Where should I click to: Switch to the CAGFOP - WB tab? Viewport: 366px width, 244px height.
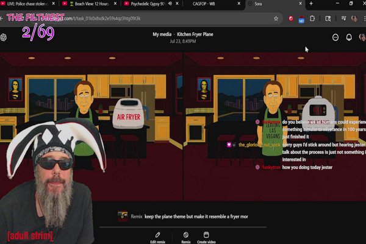point(204,4)
